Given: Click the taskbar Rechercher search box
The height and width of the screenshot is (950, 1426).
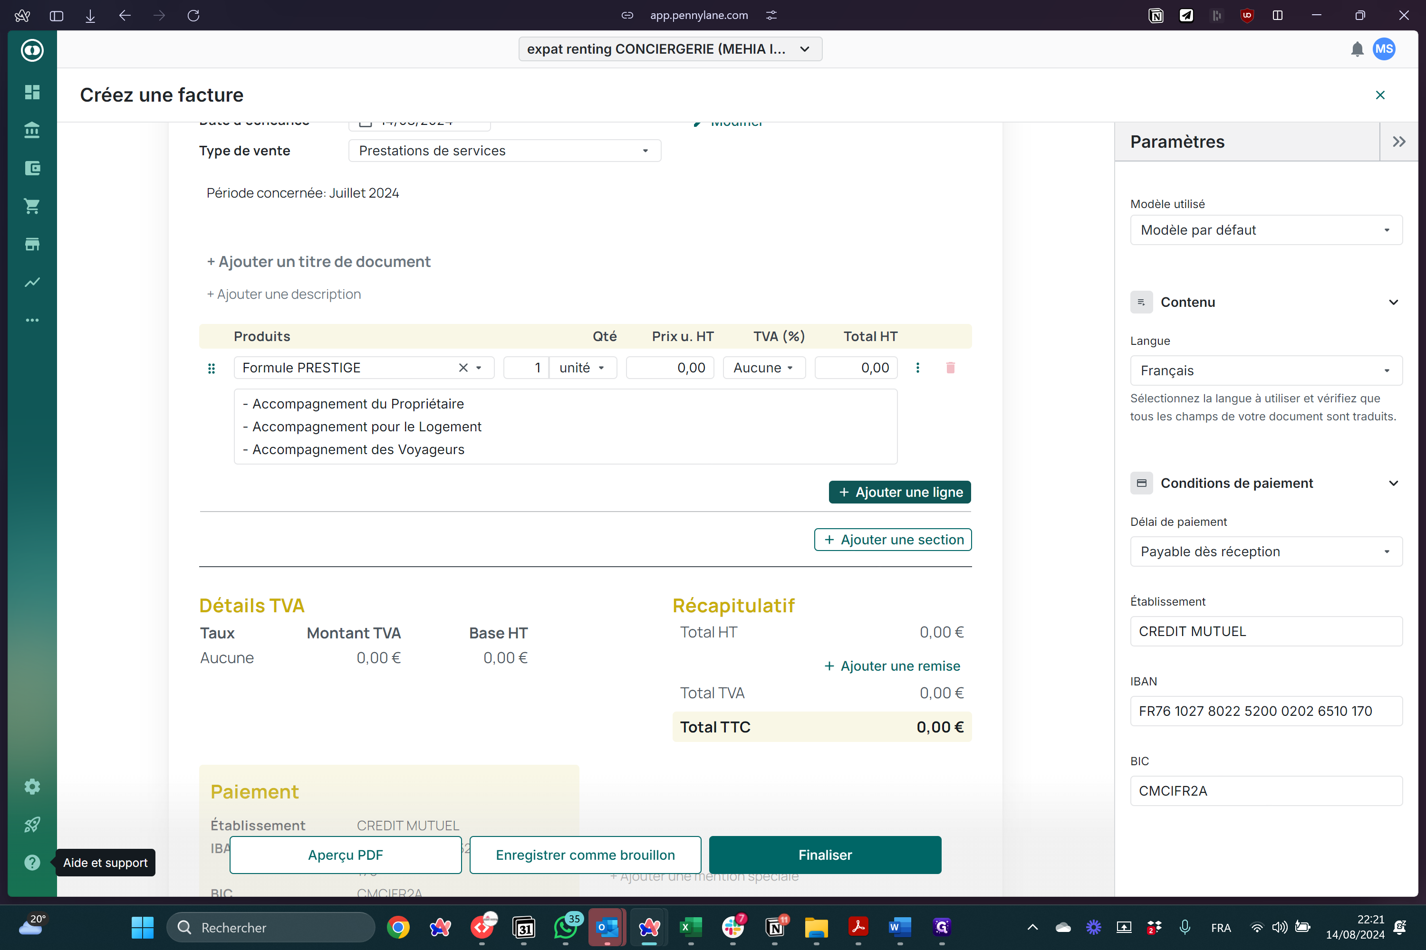Looking at the screenshot, I should pyautogui.click(x=271, y=928).
